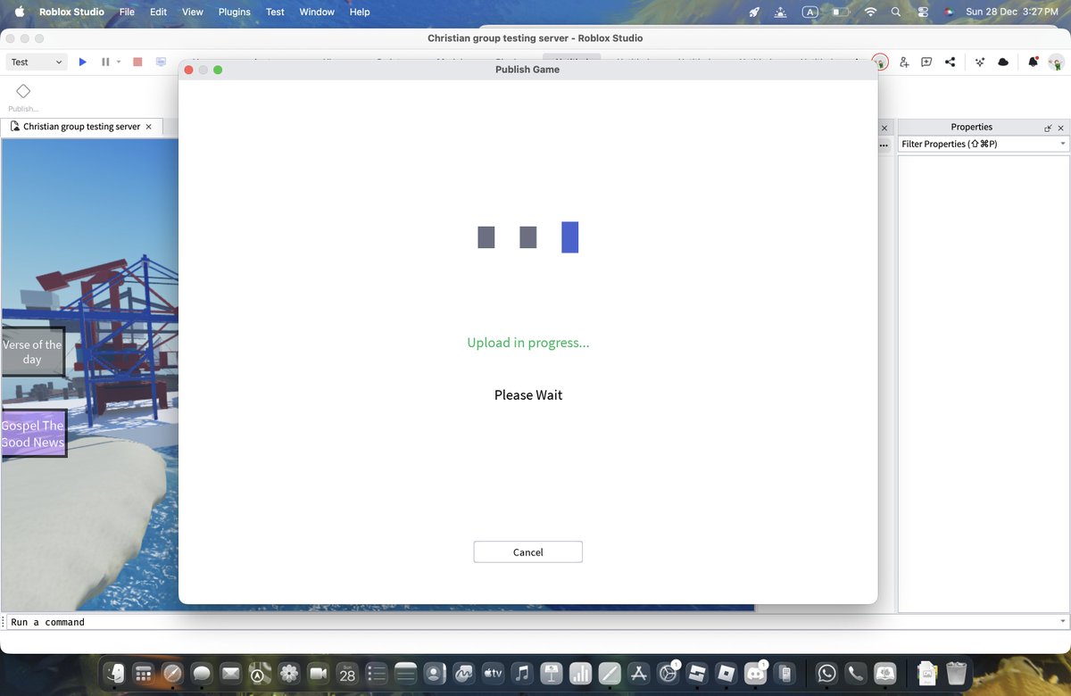Open the File menu
1071x696 pixels.
(x=127, y=12)
